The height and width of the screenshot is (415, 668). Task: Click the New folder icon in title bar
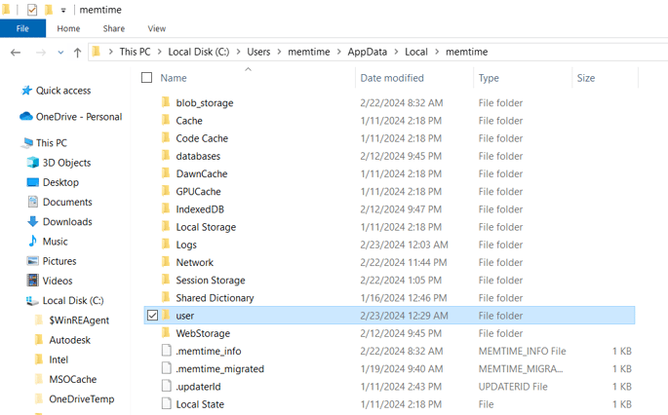49,10
